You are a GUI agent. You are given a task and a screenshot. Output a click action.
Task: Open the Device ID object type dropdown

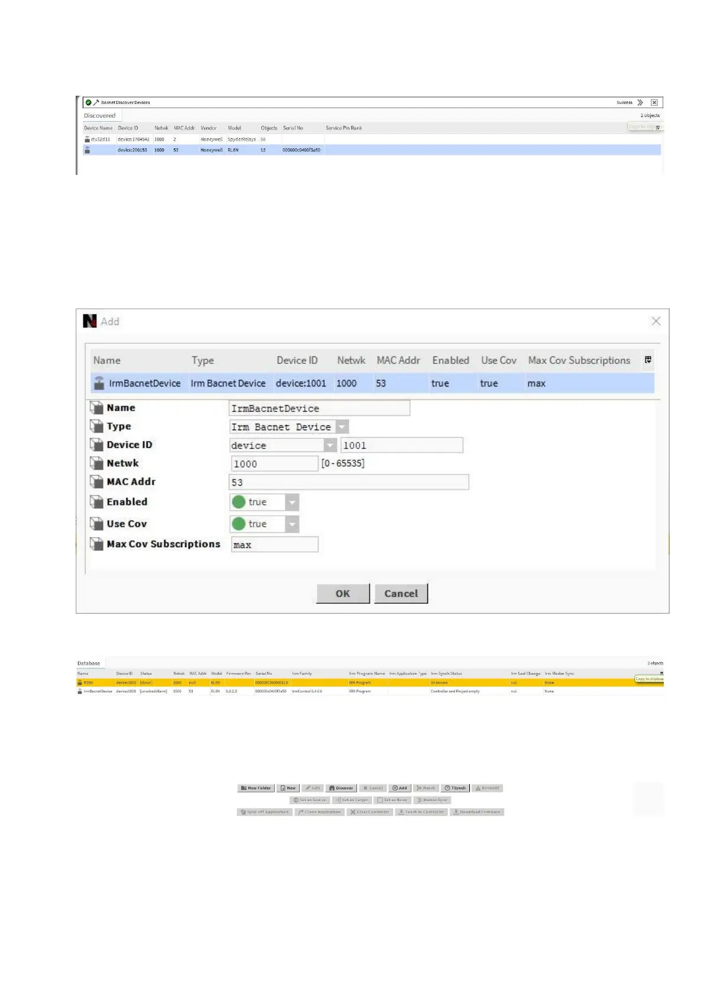[330, 445]
